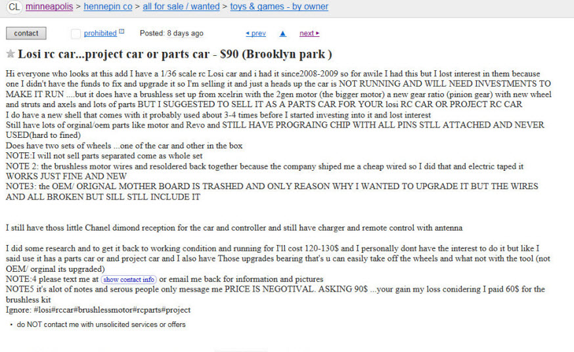Go to the prev posting
Screen dimensions: 574x352
255,33
